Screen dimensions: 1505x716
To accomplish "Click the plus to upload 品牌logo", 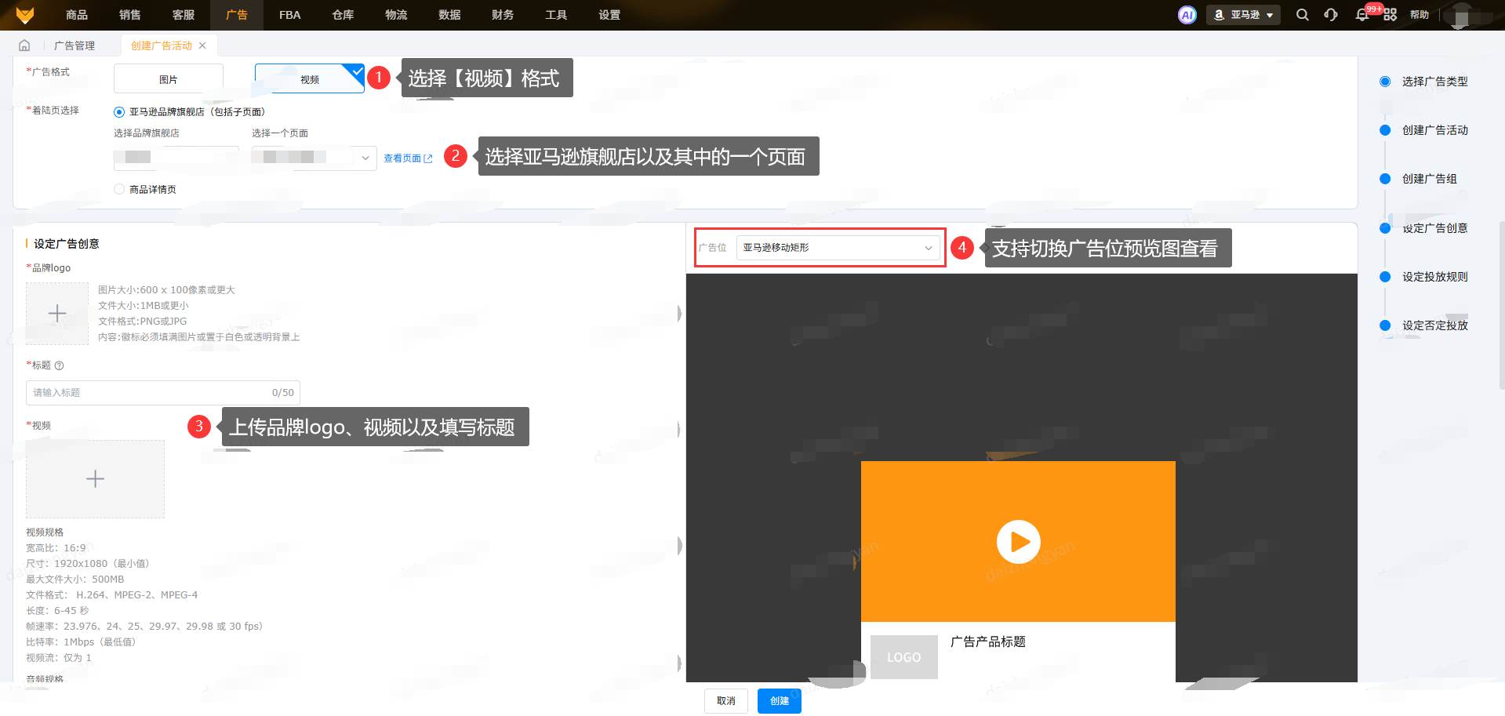I will click(57, 314).
